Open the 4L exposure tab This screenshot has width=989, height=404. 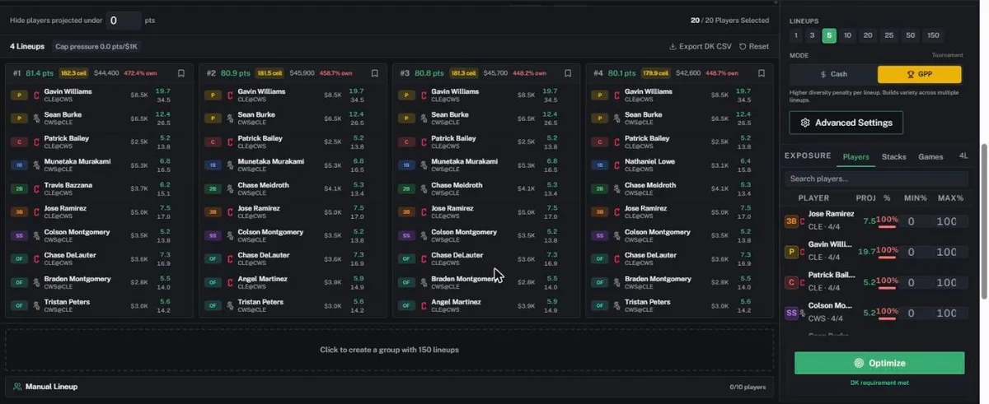(963, 156)
